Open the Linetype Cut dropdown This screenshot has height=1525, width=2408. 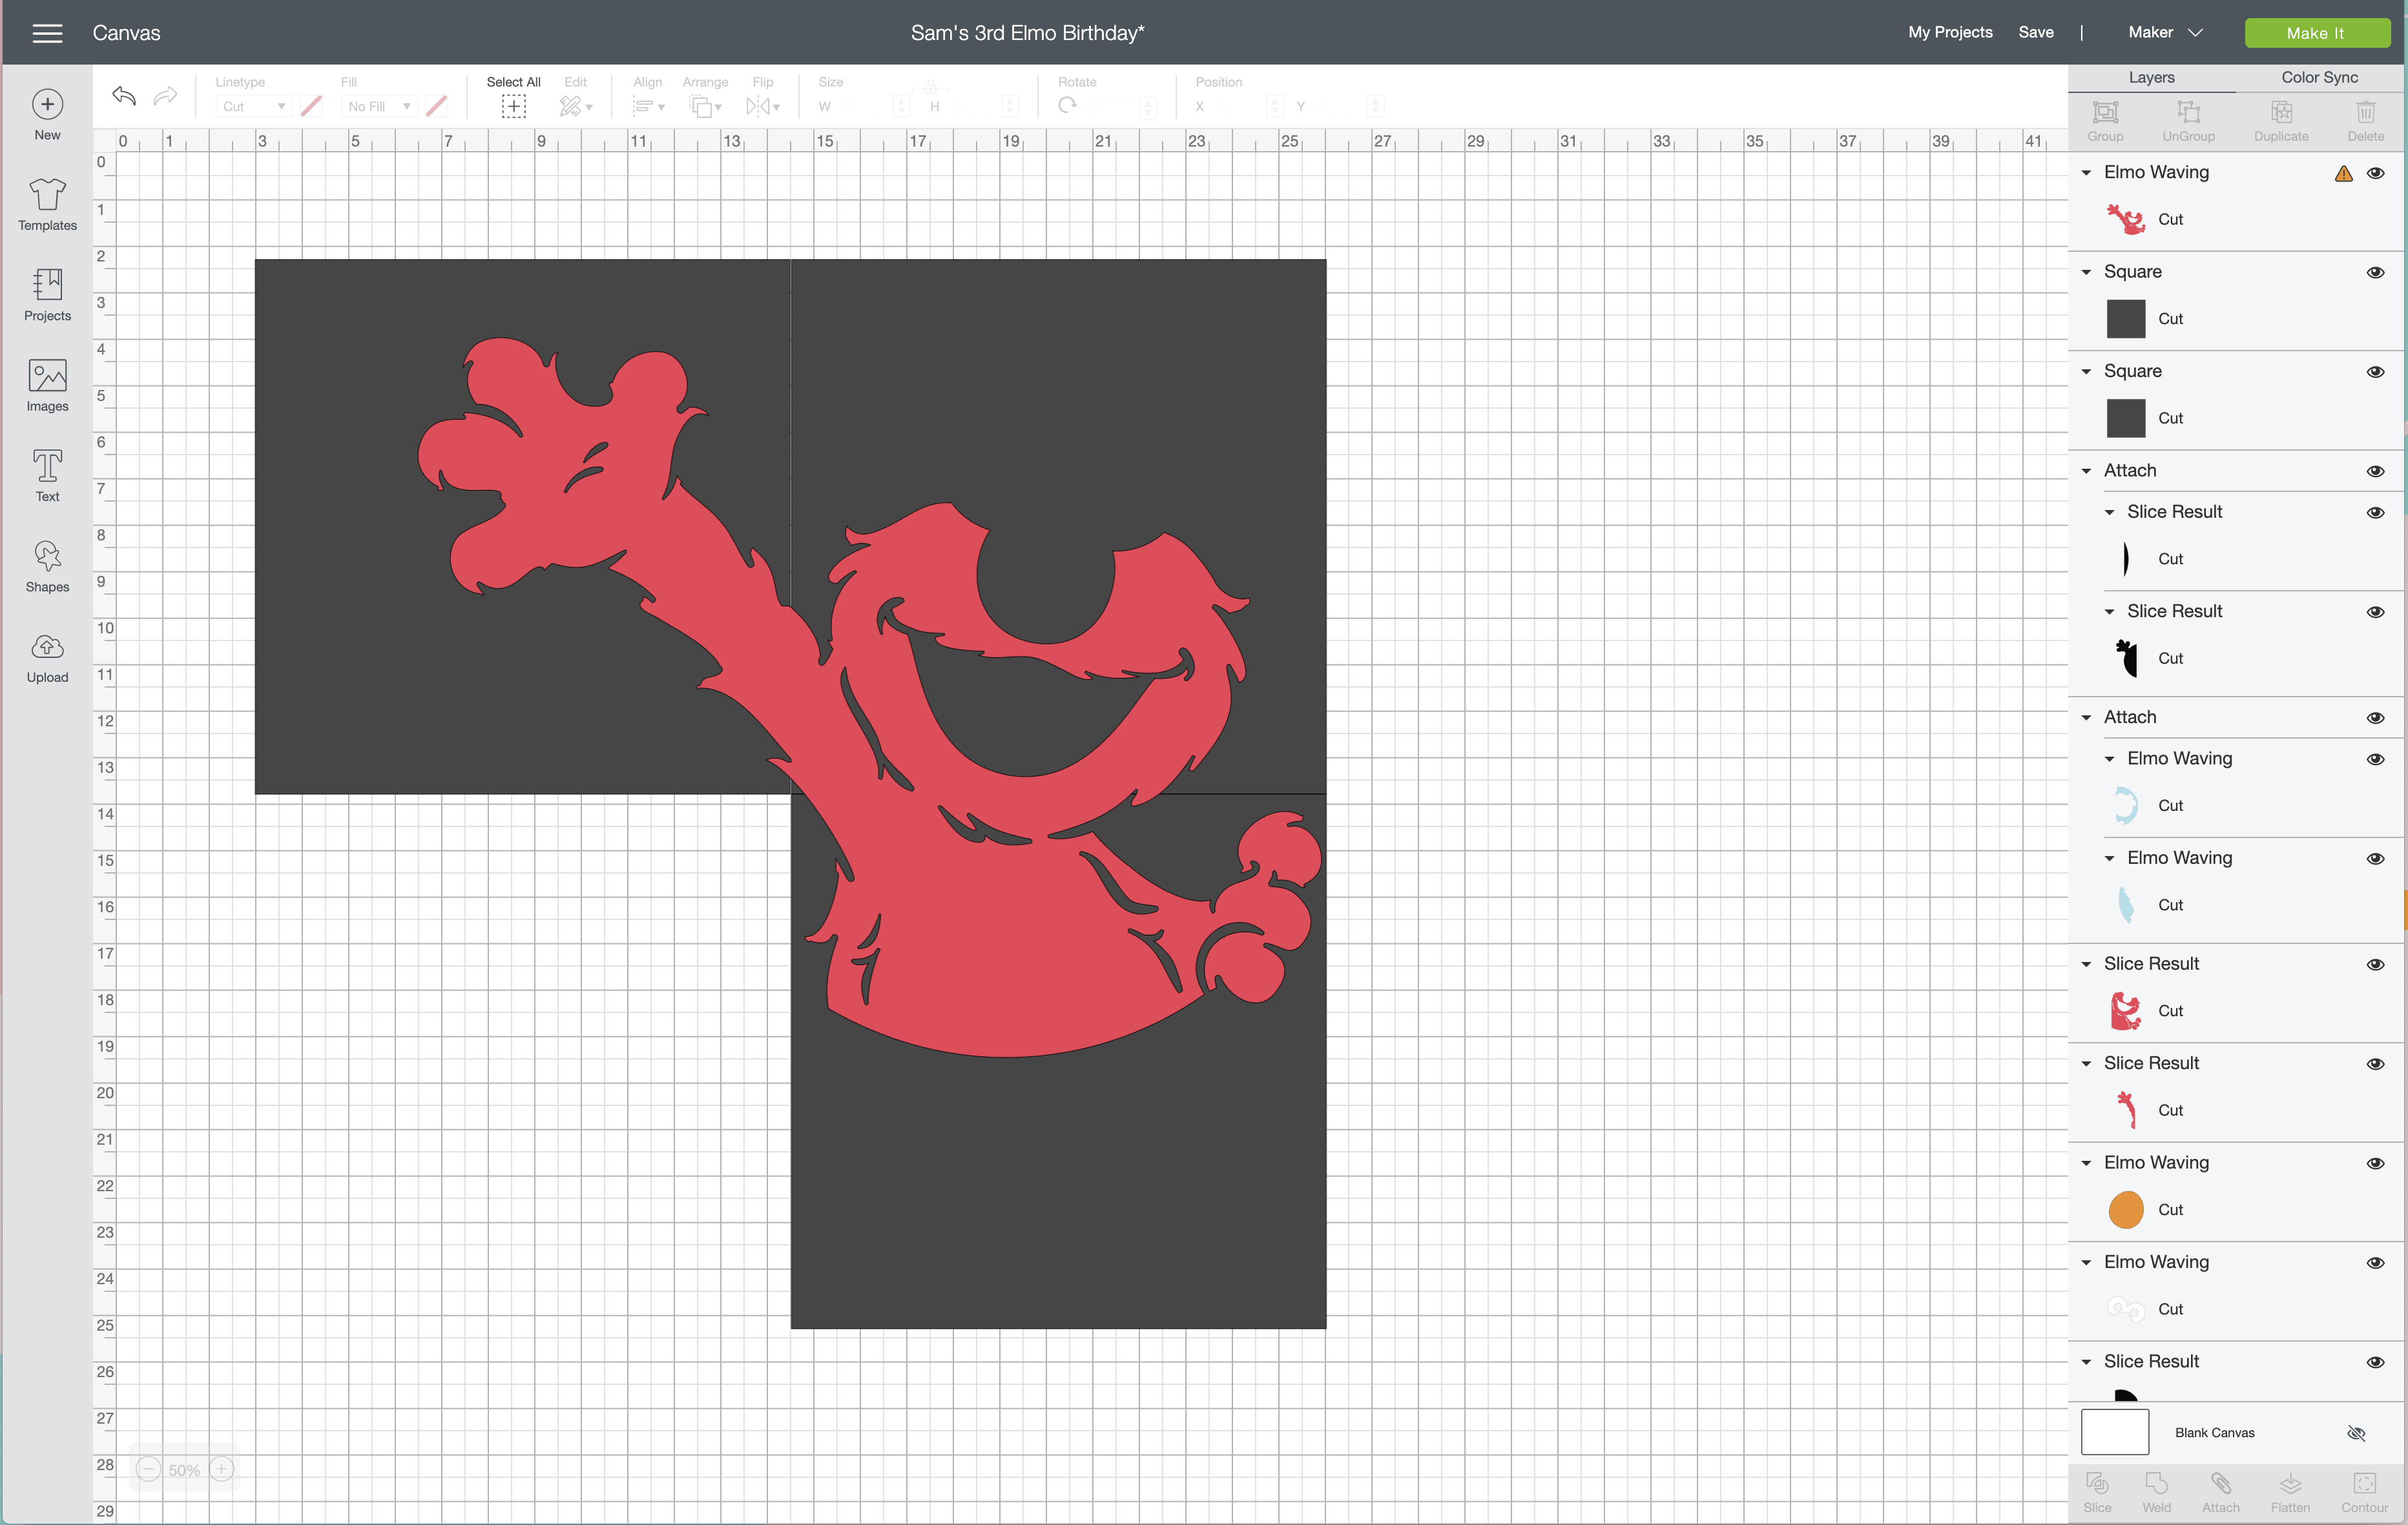point(253,106)
